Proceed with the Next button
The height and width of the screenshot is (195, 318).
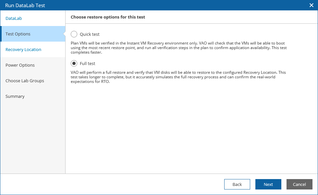268,184
